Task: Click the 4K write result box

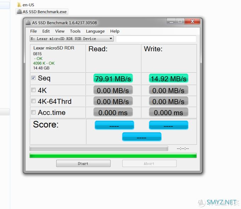Action: [x=168, y=90]
